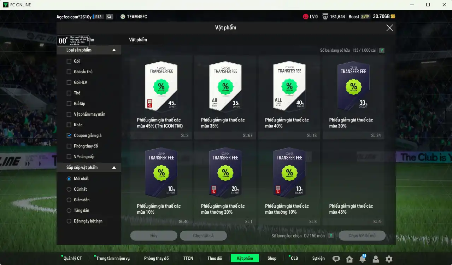Click the help icon next to item count

pos(382,51)
